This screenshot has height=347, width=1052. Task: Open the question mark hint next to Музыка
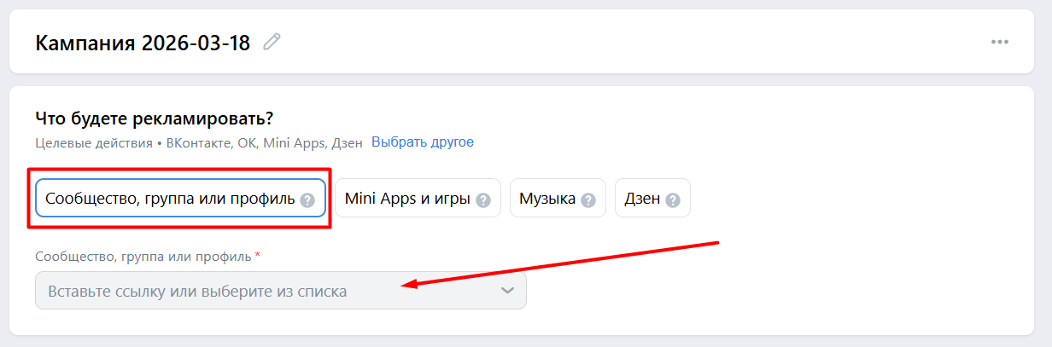(x=587, y=200)
